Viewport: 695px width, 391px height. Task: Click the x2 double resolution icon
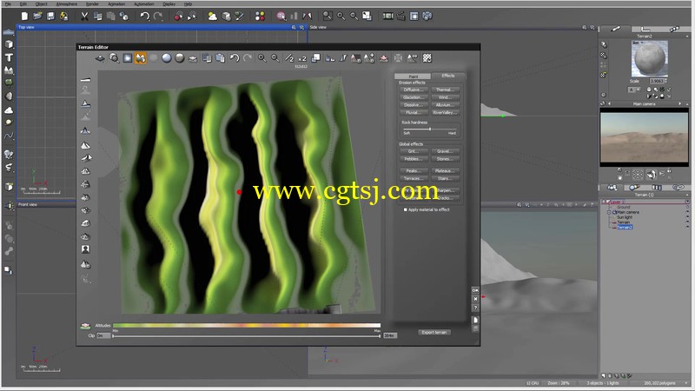pyautogui.click(x=302, y=58)
